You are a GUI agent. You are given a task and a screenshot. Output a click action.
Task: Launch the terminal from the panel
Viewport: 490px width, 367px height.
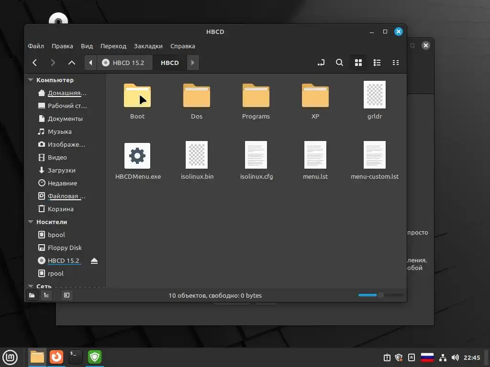[x=75, y=357]
